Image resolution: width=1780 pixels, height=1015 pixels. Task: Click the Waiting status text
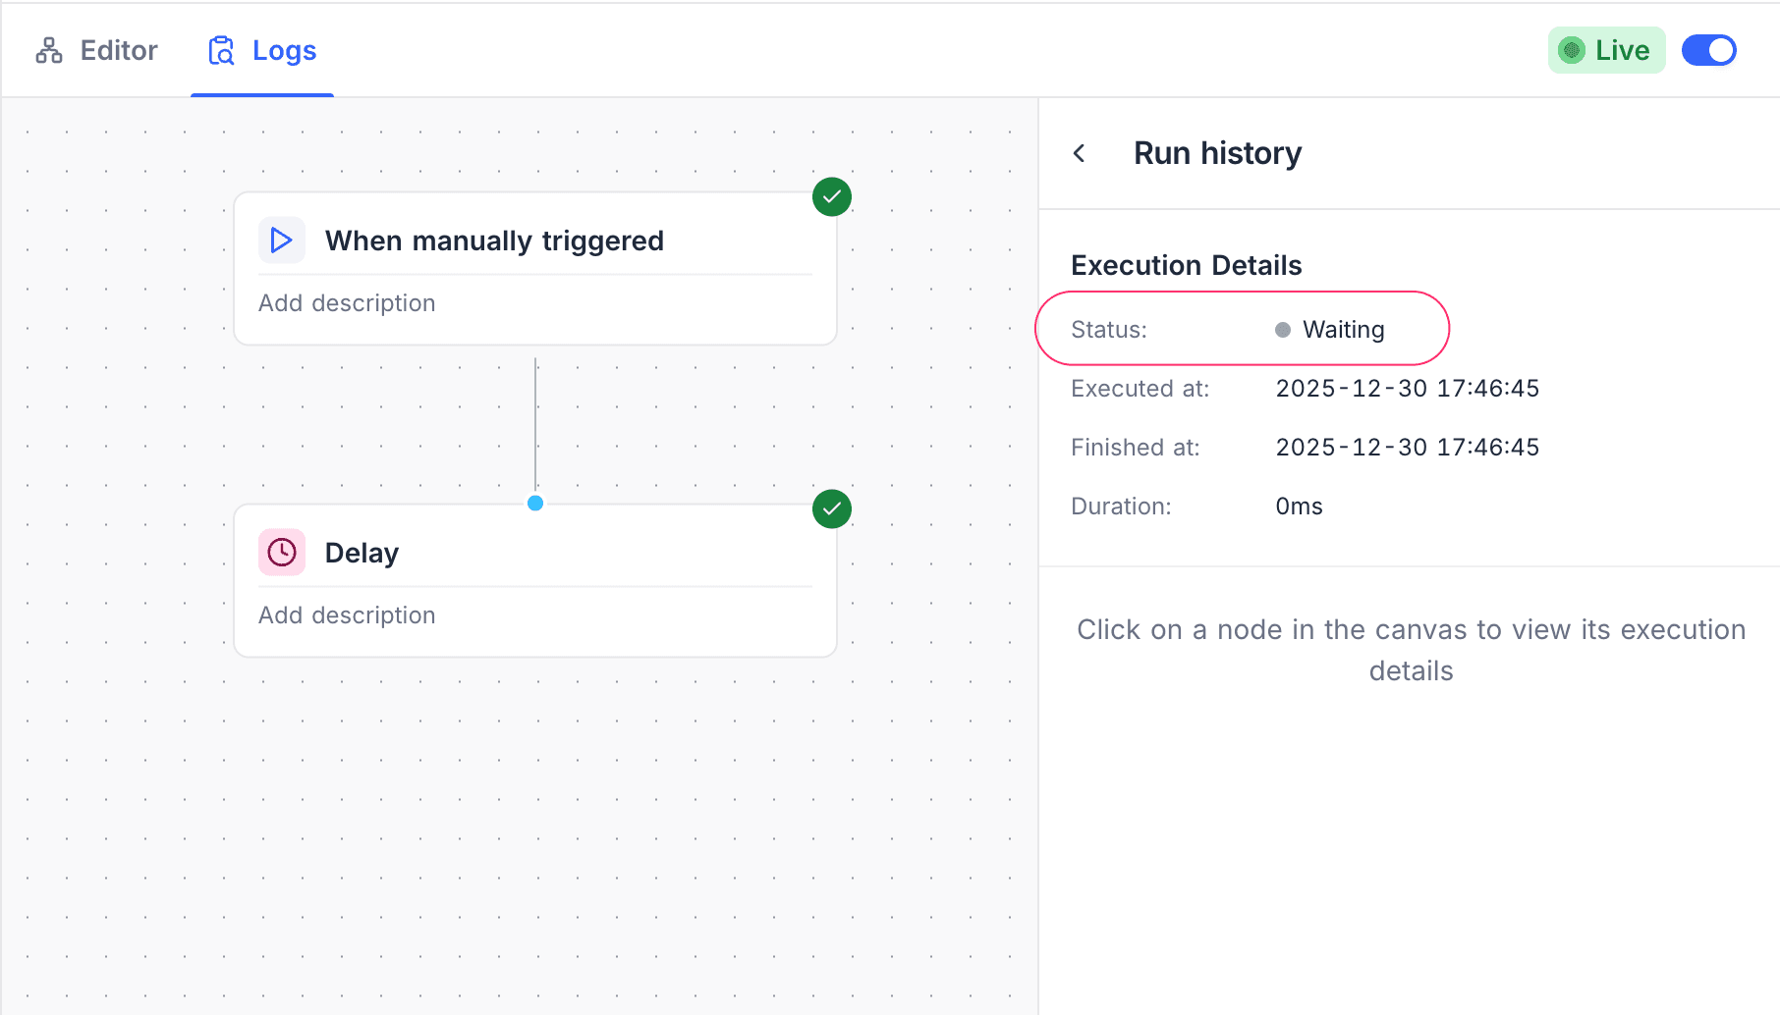(1343, 330)
